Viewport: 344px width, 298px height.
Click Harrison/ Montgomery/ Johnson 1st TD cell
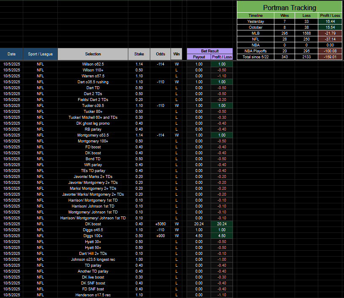pyautogui.click(x=93, y=218)
